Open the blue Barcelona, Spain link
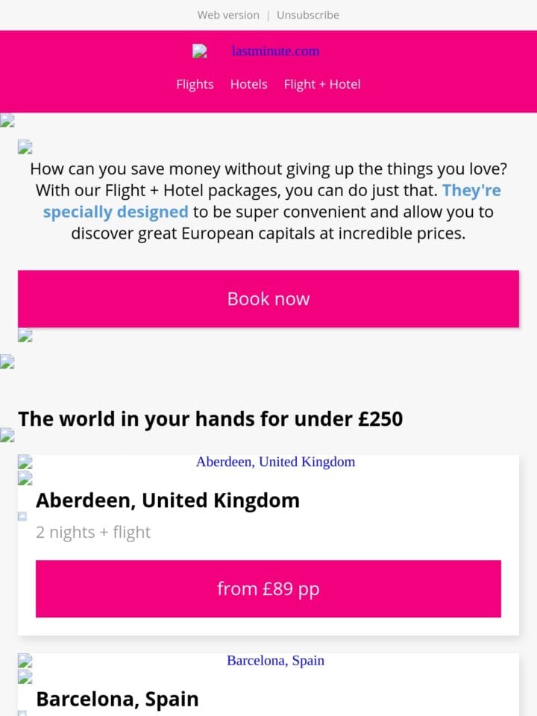The height and width of the screenshot is (716, 537). (x=275, y=660)
